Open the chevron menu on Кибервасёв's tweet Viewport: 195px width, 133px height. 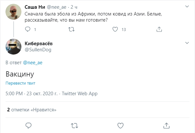(x=187, y=43)
